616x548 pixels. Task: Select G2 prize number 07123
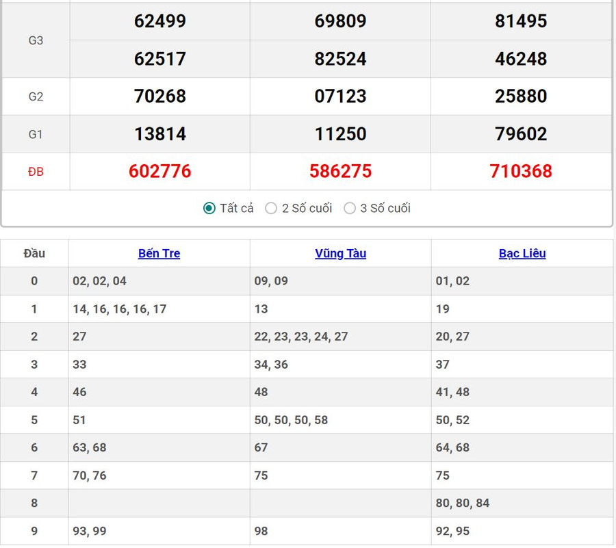pos(340,96)
